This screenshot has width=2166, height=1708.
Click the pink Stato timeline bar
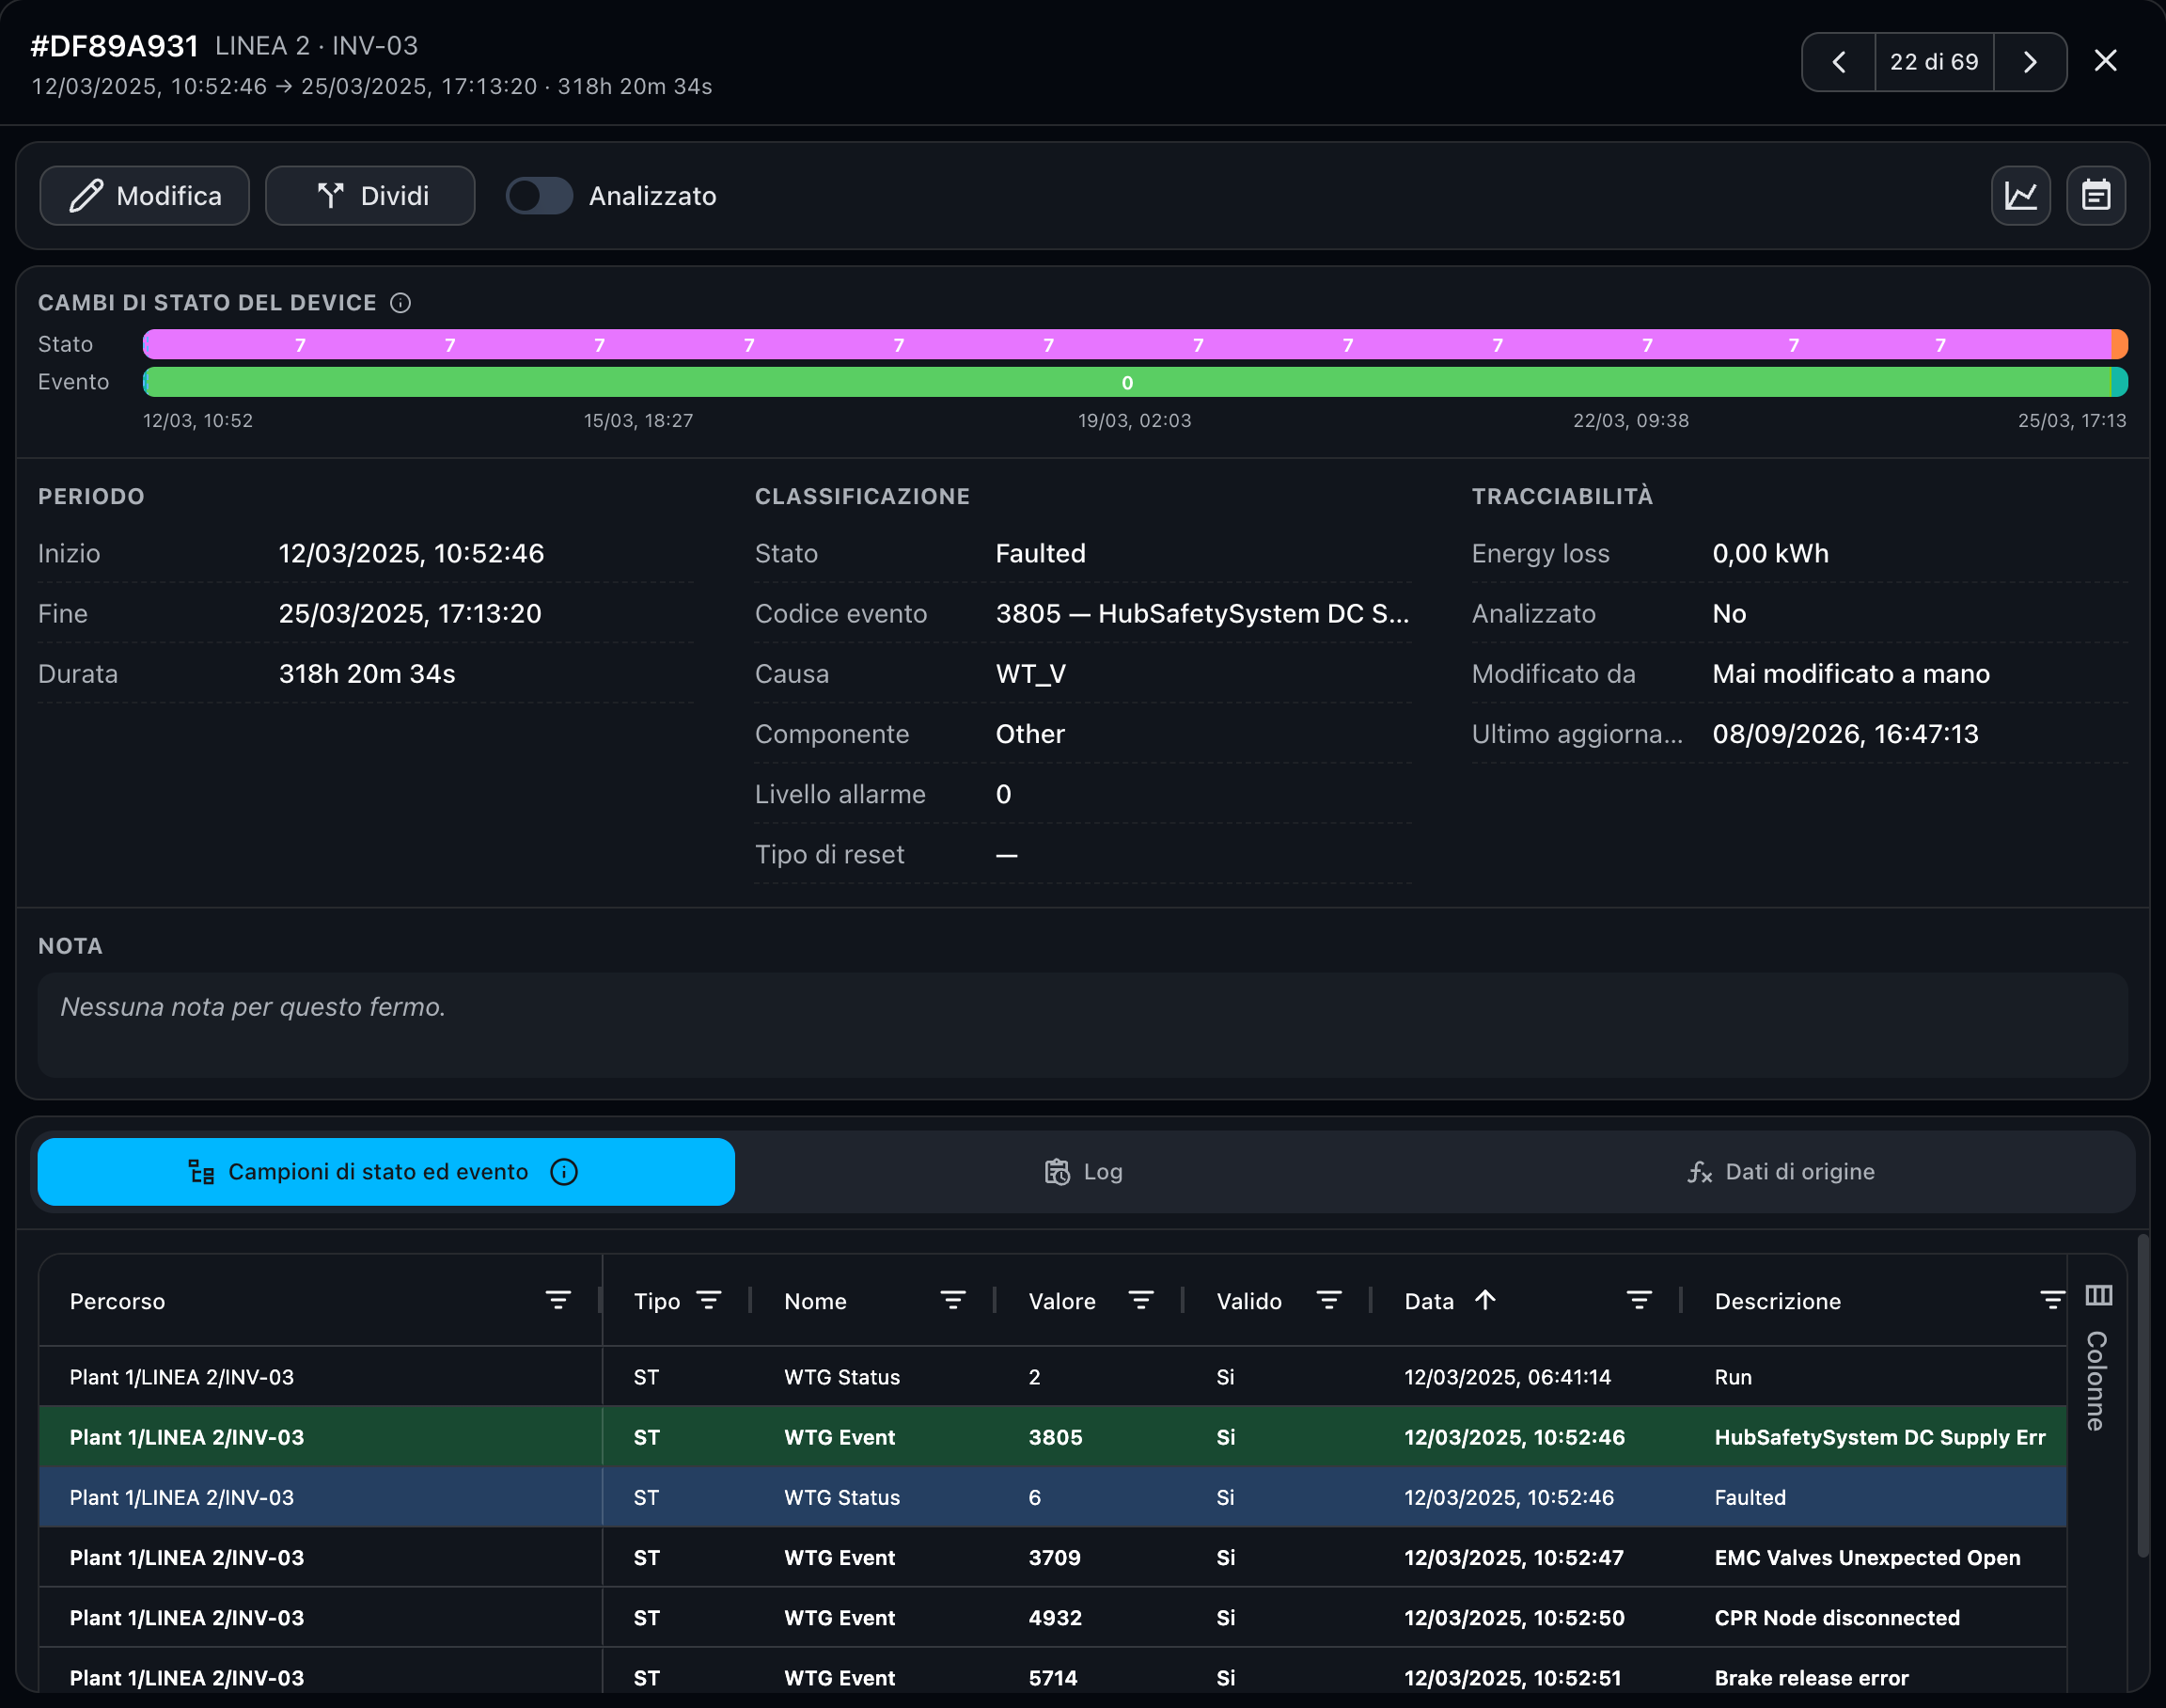[1126, 344]
